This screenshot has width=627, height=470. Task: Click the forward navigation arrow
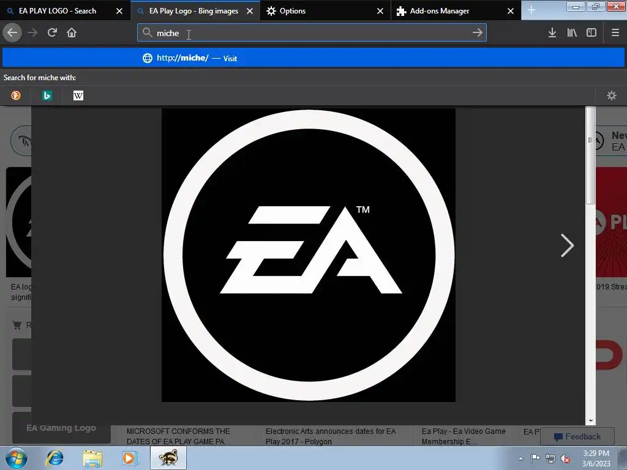pos(32,33)
